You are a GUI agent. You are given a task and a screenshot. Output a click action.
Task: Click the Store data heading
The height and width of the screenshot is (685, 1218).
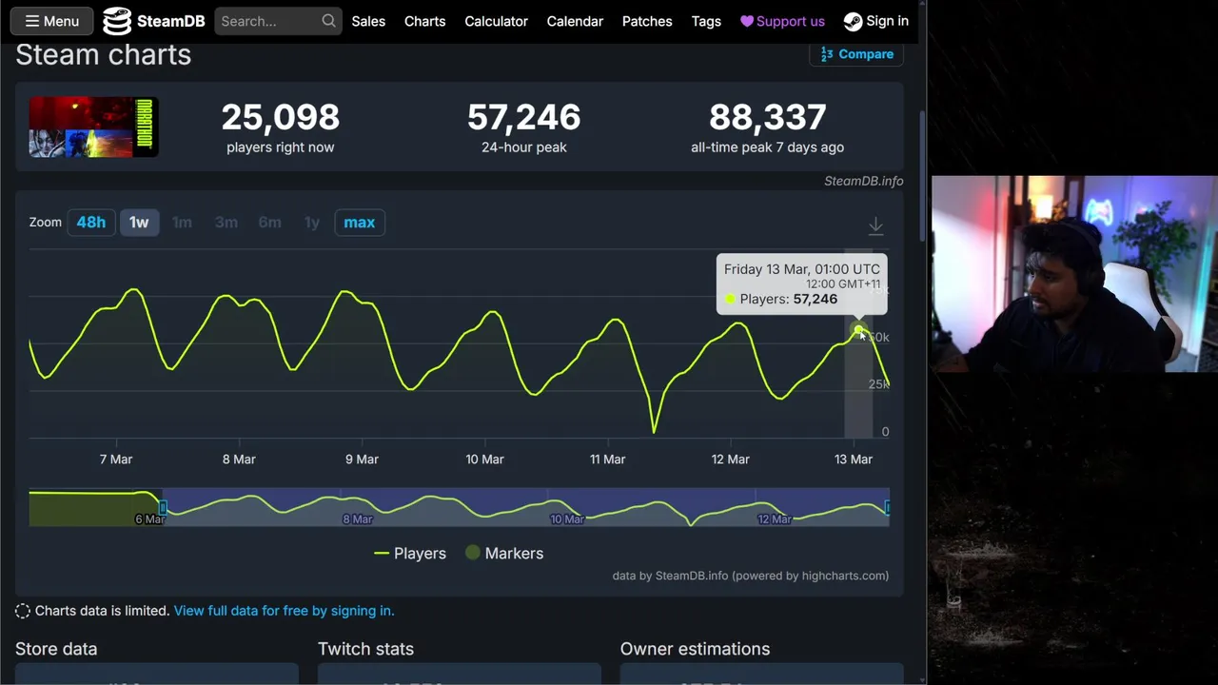pos(56,649)
